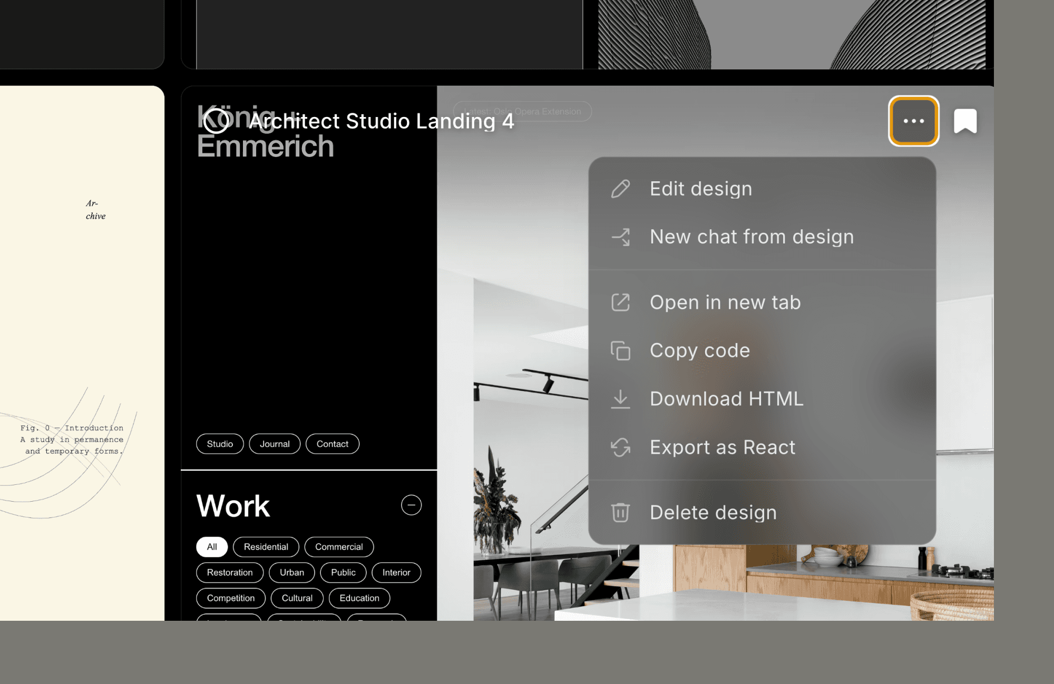
Task: Collapse the Work section with minus button
Action: tap(411, 505)
